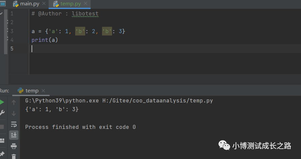
Task: Click the "{'a': 1, 'b': 3}" console output
Action: 52,109
